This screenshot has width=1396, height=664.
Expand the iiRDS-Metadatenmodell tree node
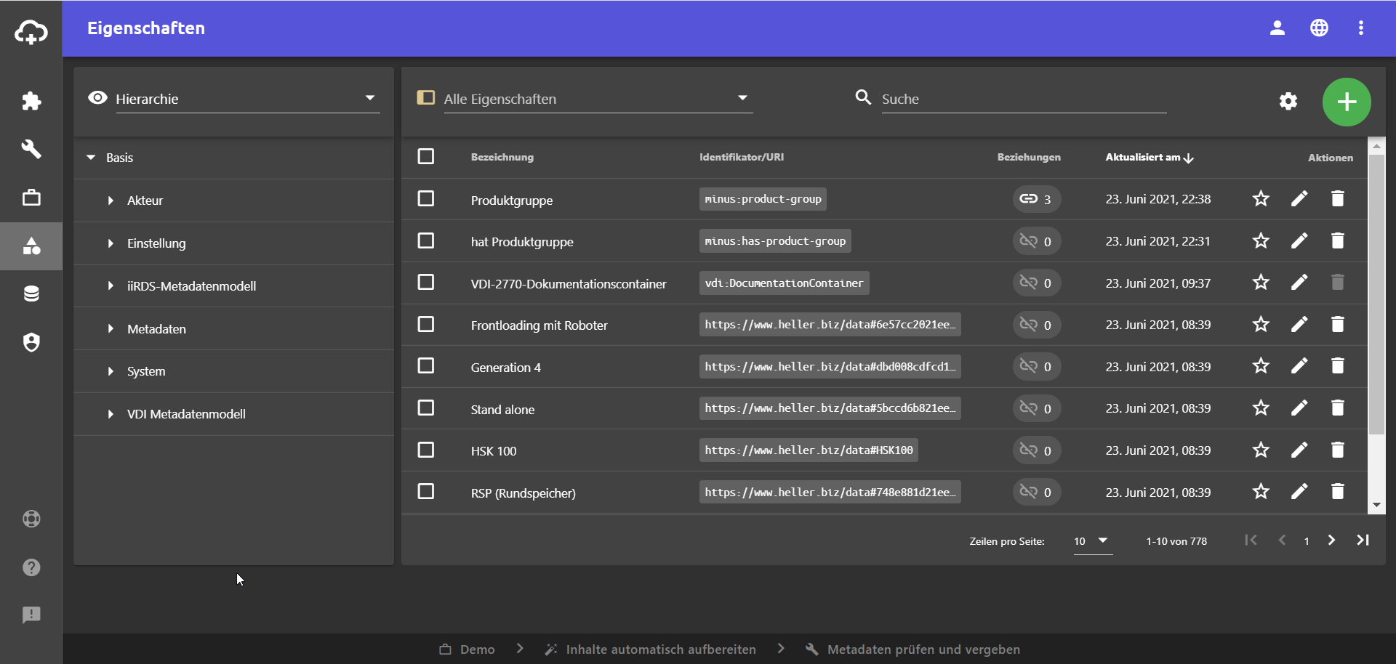111,286
